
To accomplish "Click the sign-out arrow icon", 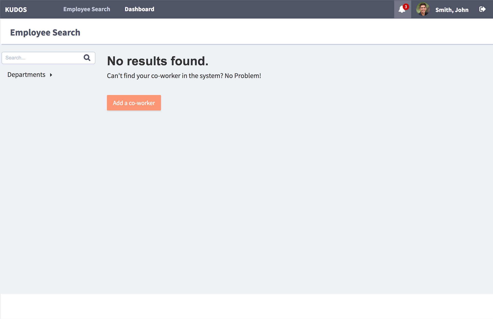I will 482,9.
